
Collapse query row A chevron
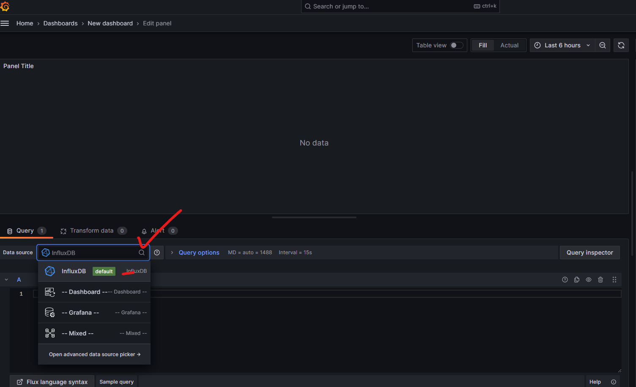point(6,280)
